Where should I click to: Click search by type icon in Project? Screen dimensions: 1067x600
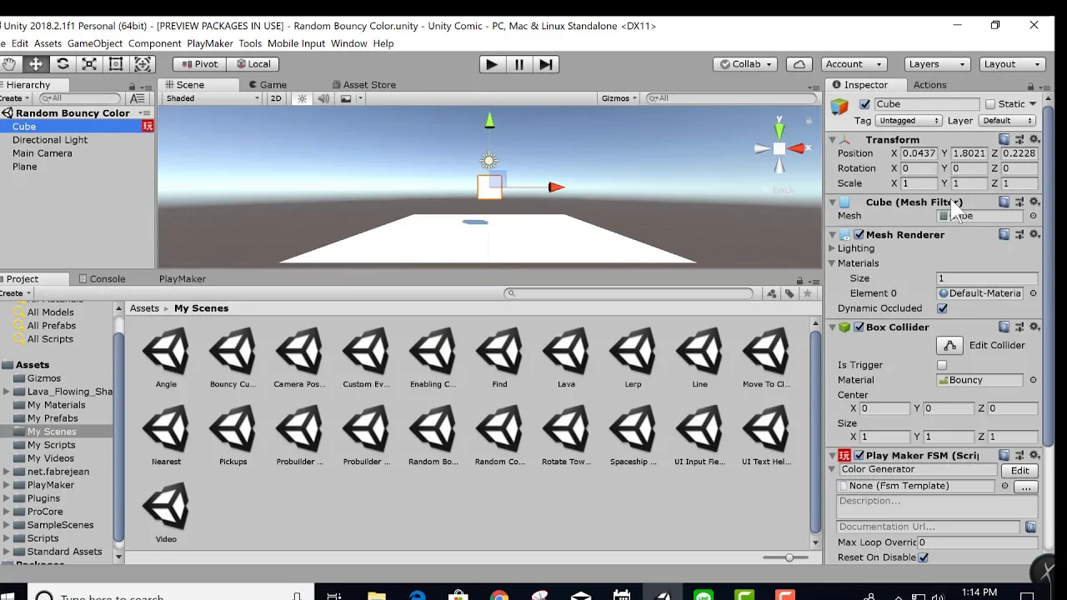[x=771, y=293]
